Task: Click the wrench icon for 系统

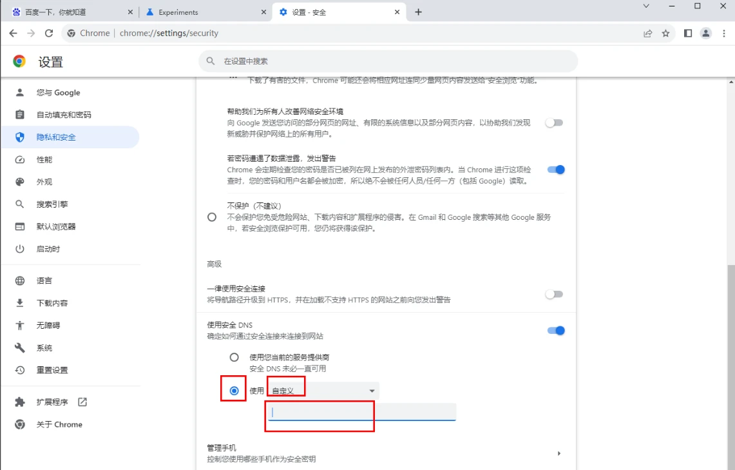Action: tap(20, 348)
